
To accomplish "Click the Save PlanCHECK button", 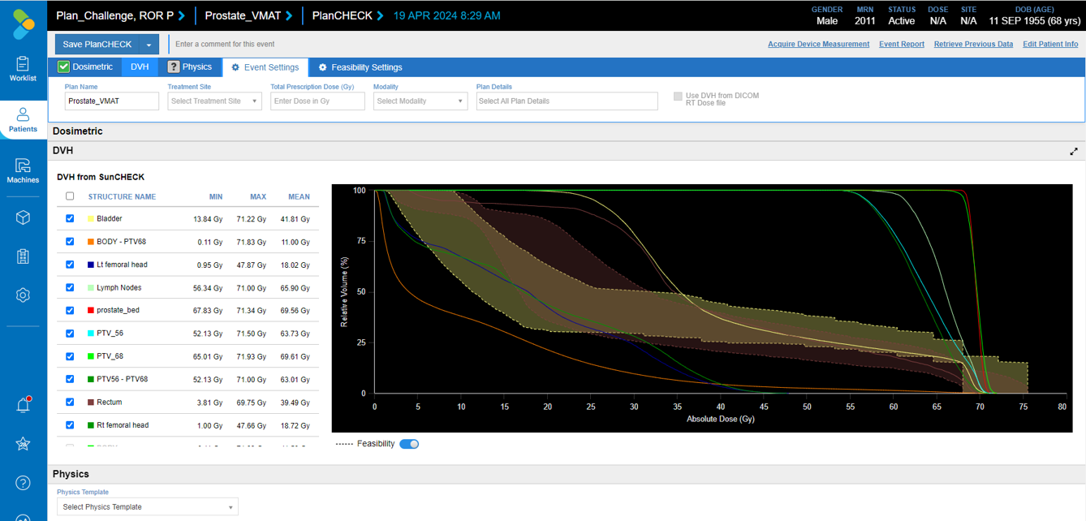I will (97, 45).
